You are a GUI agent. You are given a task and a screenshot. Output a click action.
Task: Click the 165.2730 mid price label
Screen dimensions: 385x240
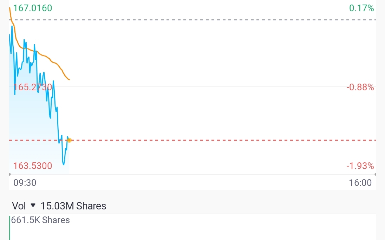(33, 87)
